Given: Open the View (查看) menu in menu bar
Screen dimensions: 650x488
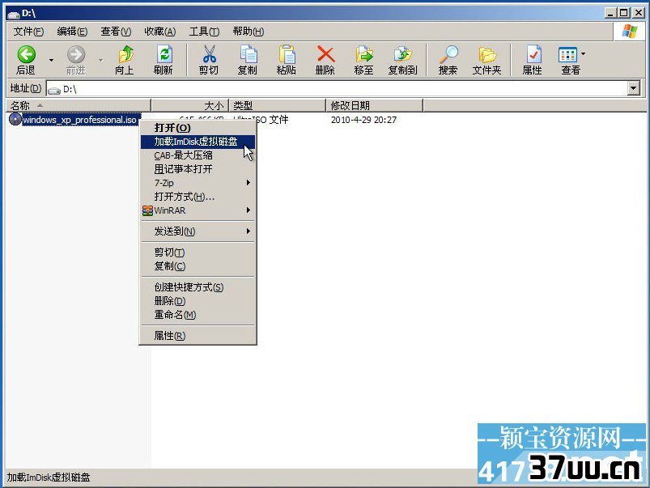Looking at the screenshot, I should click(x=116, y=32).
